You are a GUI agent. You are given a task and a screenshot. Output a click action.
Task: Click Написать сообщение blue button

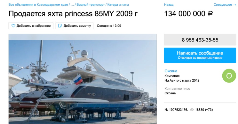click(200, 55)
